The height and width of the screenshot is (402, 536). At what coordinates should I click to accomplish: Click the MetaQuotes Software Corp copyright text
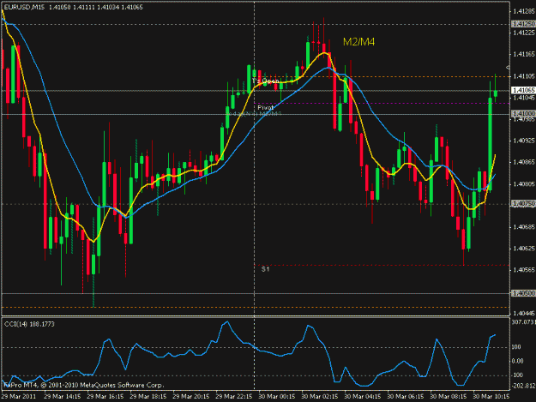click(x=84, y=385)
